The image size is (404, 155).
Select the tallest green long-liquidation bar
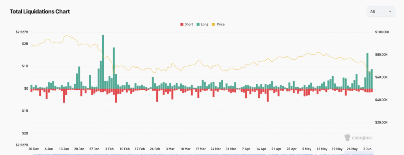tap(103, 62)
